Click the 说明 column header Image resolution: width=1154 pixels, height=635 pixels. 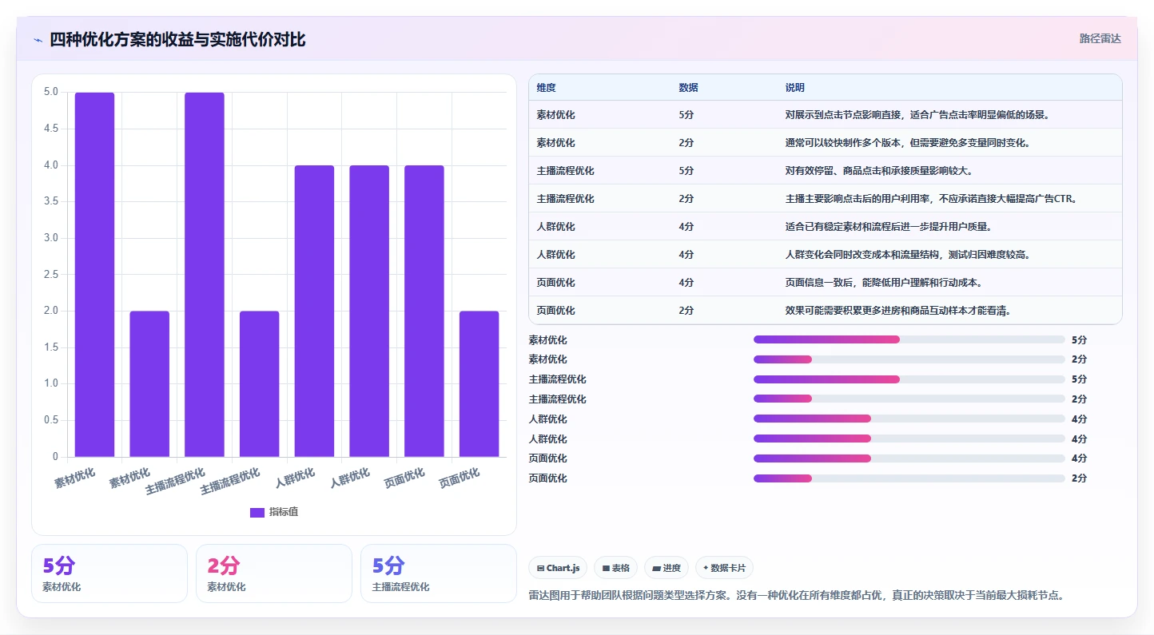point(795,87)
